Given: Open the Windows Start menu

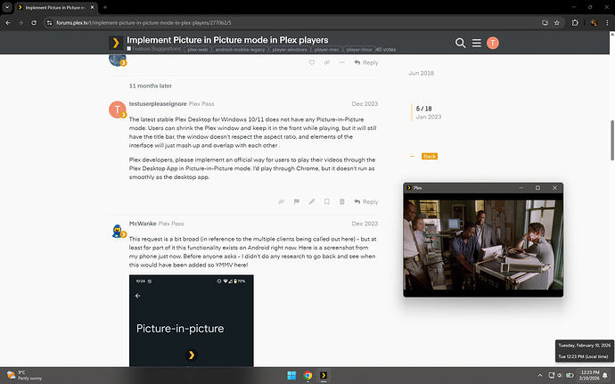Looking at the screenshot, I should pyautogui.click(x=291, y=375).
